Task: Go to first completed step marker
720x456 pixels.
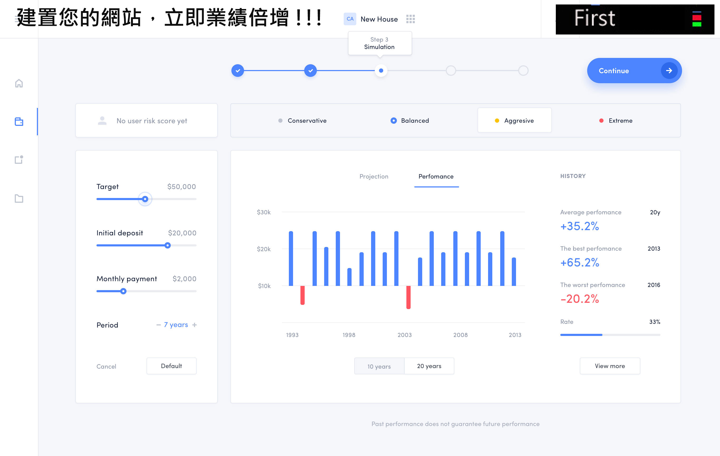Action: (238, 71)
